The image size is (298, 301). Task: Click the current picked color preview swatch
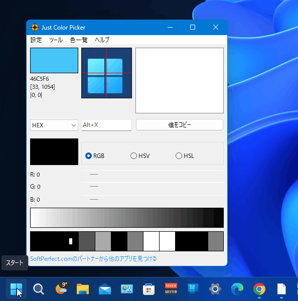point(54,61)
